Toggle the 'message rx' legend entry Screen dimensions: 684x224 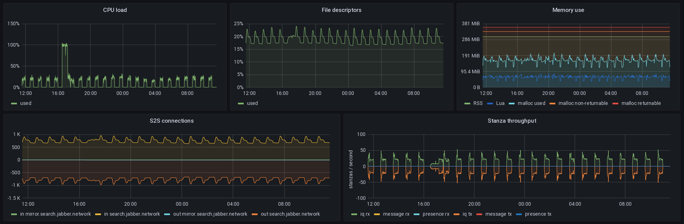(396, 214)
